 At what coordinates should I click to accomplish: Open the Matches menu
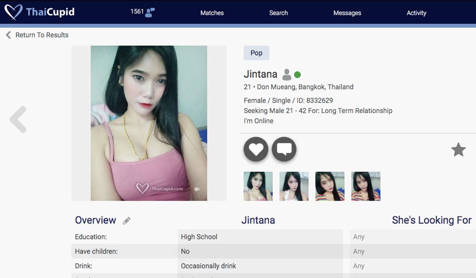point(212,13)
